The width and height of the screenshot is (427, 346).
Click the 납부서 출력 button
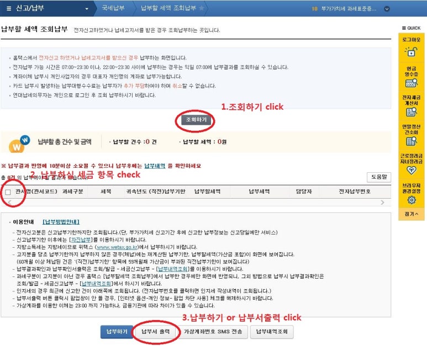pyautogui.click(x=156, y=332)
